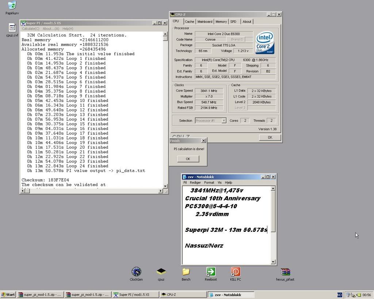Click the Rated FSB 2194.9 MHz field
Viewport: 374px width, 299px height.
209,108
